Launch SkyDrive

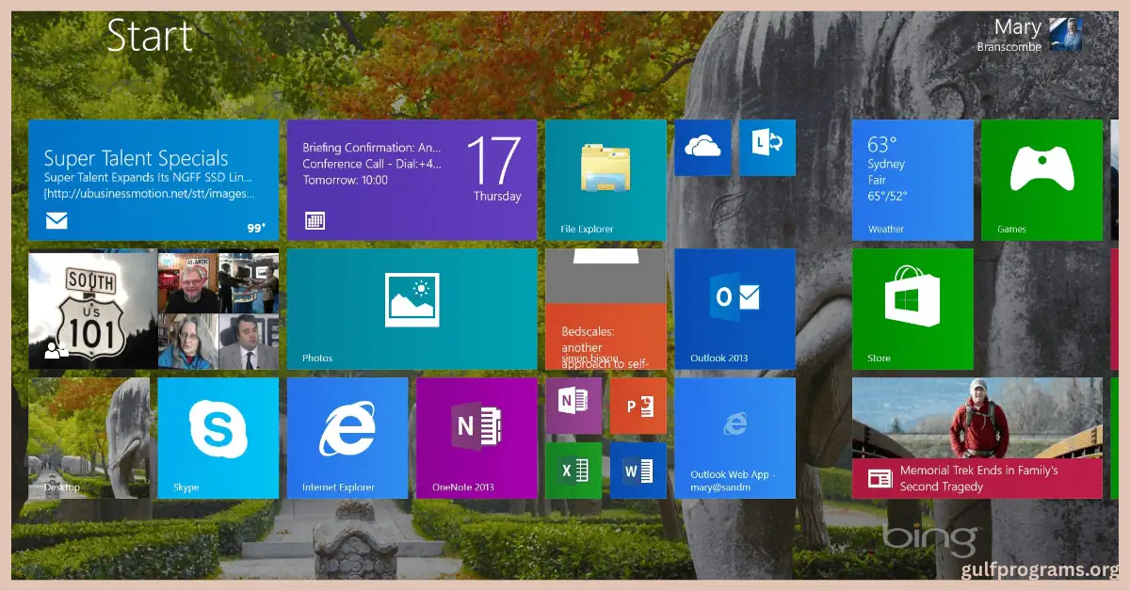(702, 148)
